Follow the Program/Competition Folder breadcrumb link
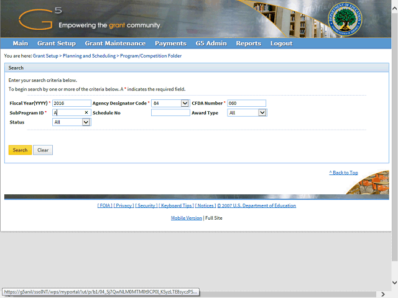The image size is (398, 298). [150, 56]
